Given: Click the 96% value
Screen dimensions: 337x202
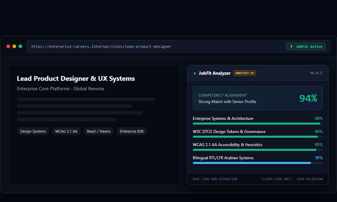Looking at the screenshot, I should tap(319, 132).
